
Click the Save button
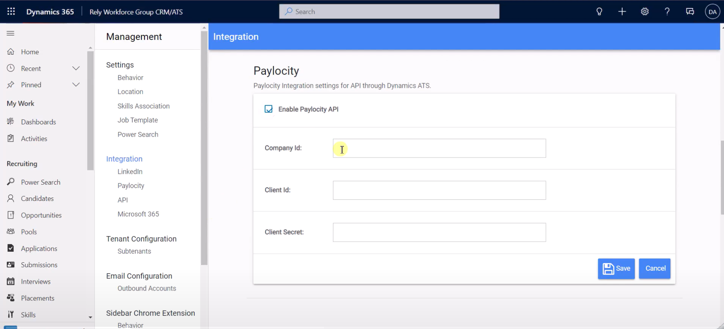coord(616,269)
